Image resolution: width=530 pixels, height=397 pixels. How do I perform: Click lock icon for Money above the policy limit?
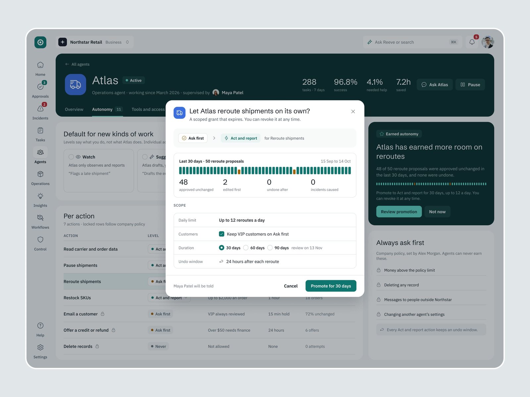(x=379, y=270)
